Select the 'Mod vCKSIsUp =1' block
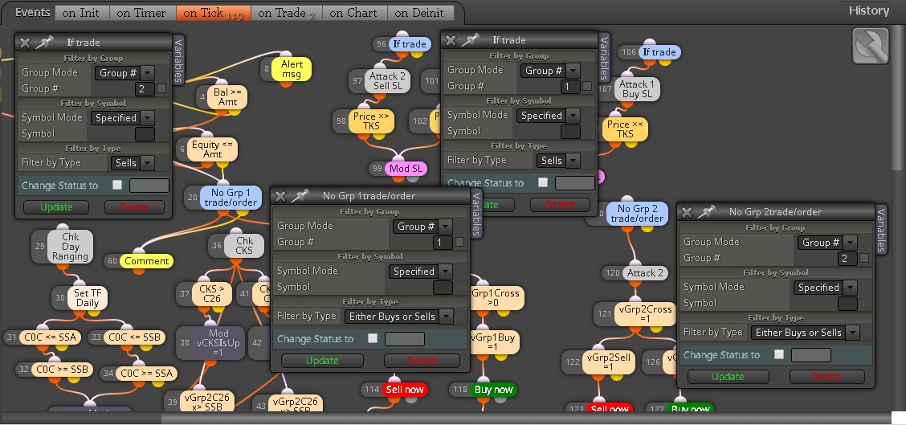The width and height of the screenshot is (906, 425). (x=219, y=343)
